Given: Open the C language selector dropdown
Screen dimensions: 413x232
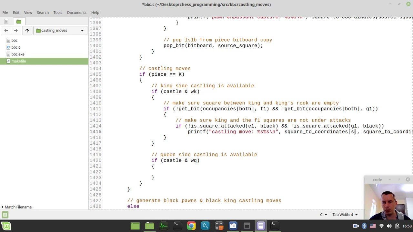Looking at the screenshot, I should (x=323, y=215).
